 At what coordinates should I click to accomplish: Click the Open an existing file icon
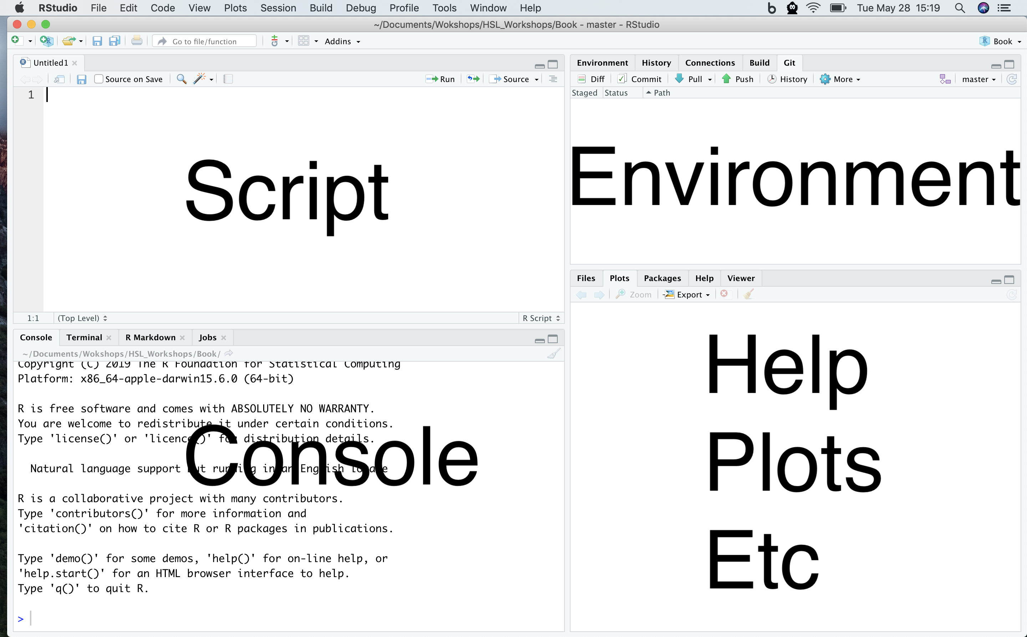point(69,41)
